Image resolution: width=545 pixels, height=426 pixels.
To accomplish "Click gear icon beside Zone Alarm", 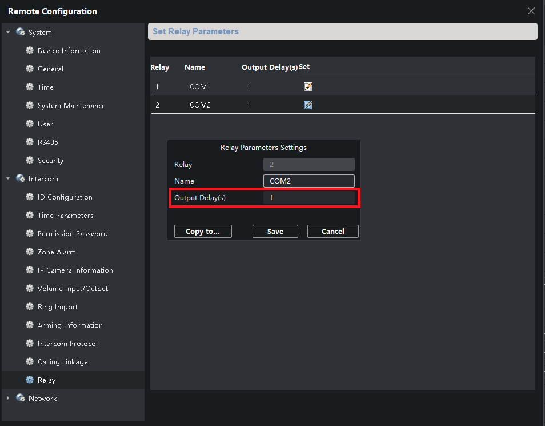I will coord(30,252).
